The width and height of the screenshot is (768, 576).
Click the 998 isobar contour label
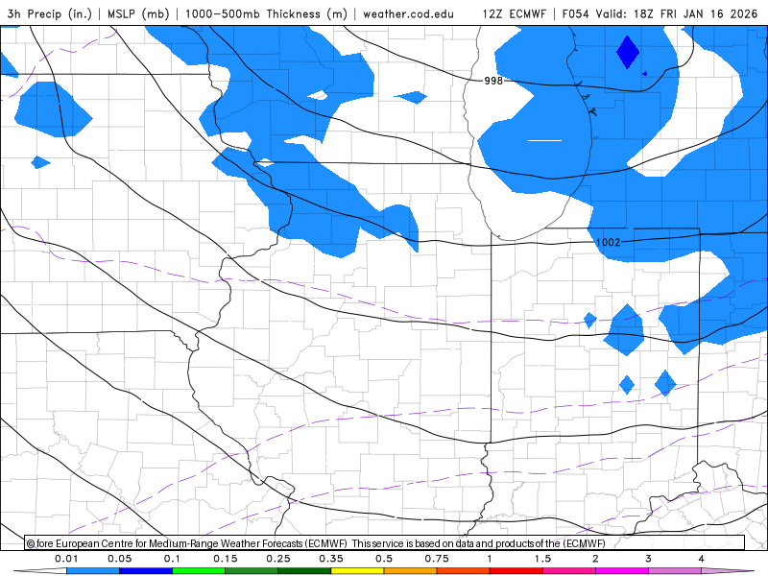pos(493,81)
